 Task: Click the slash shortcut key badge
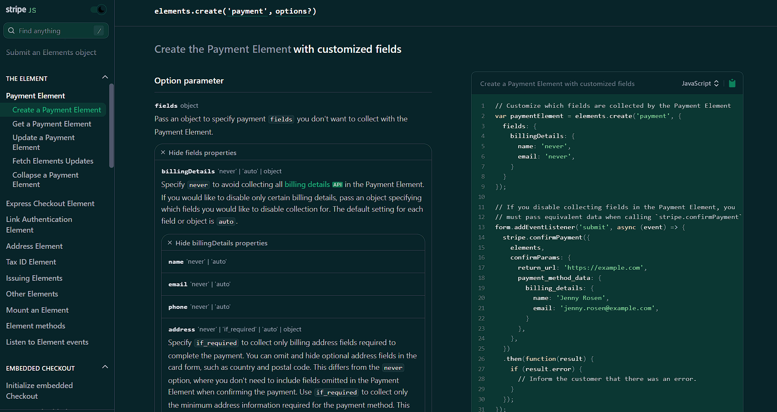tap(99, 31)
